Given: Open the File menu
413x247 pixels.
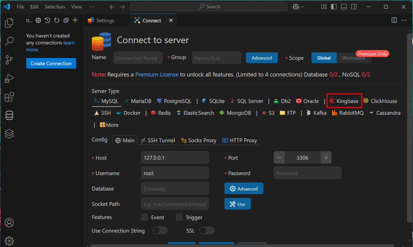Looking at the screenshot, I should [x=20, y=6].
